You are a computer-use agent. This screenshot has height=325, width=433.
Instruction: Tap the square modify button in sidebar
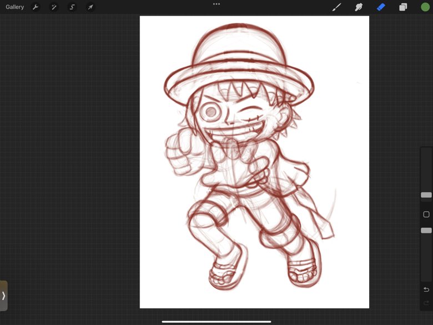(x=426, y=214)
